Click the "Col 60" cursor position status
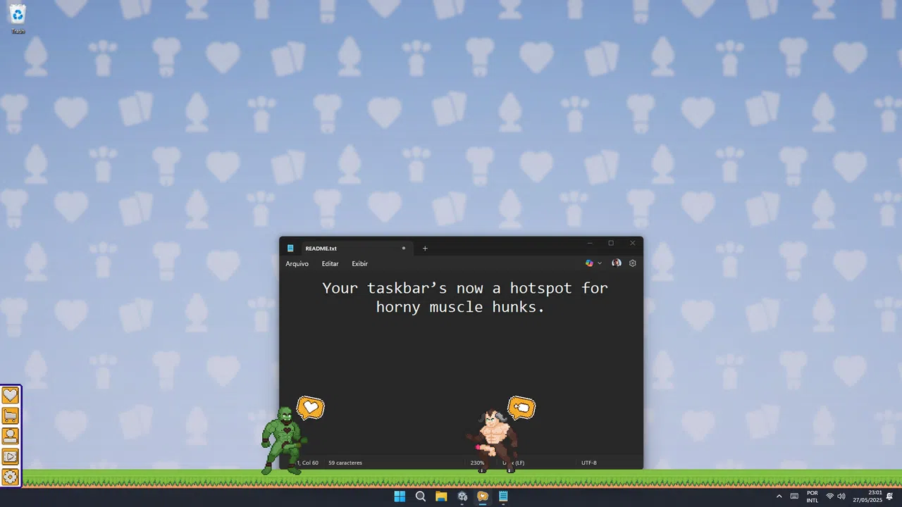This screenshot has width=902, height=507. pyautogui.click(x=310, y=463)
